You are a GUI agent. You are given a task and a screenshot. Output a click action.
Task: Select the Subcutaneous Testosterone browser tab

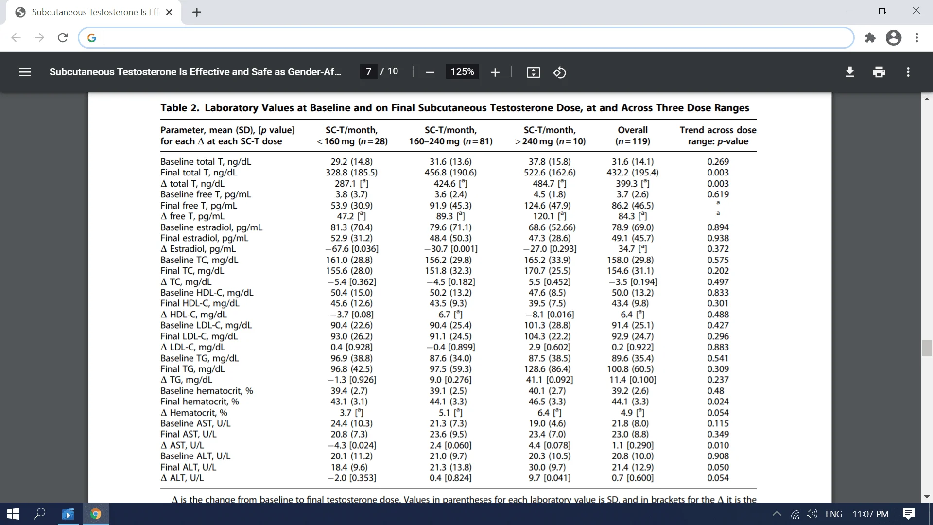pos(93,12)
